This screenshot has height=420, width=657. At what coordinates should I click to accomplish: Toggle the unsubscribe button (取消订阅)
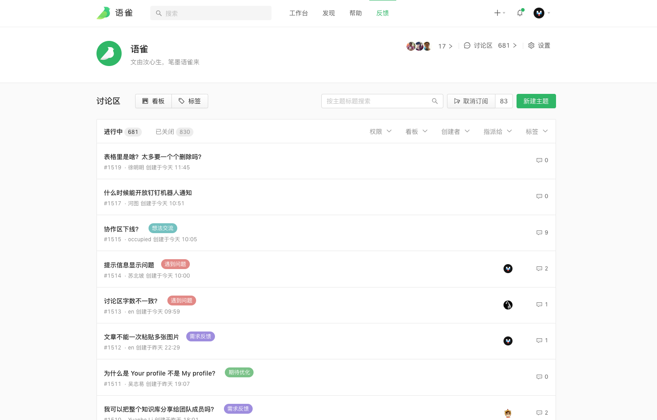[471, 101]
